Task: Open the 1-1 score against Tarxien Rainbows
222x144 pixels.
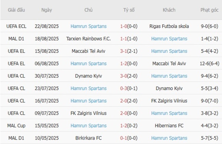Action: (x=124, y=39)
